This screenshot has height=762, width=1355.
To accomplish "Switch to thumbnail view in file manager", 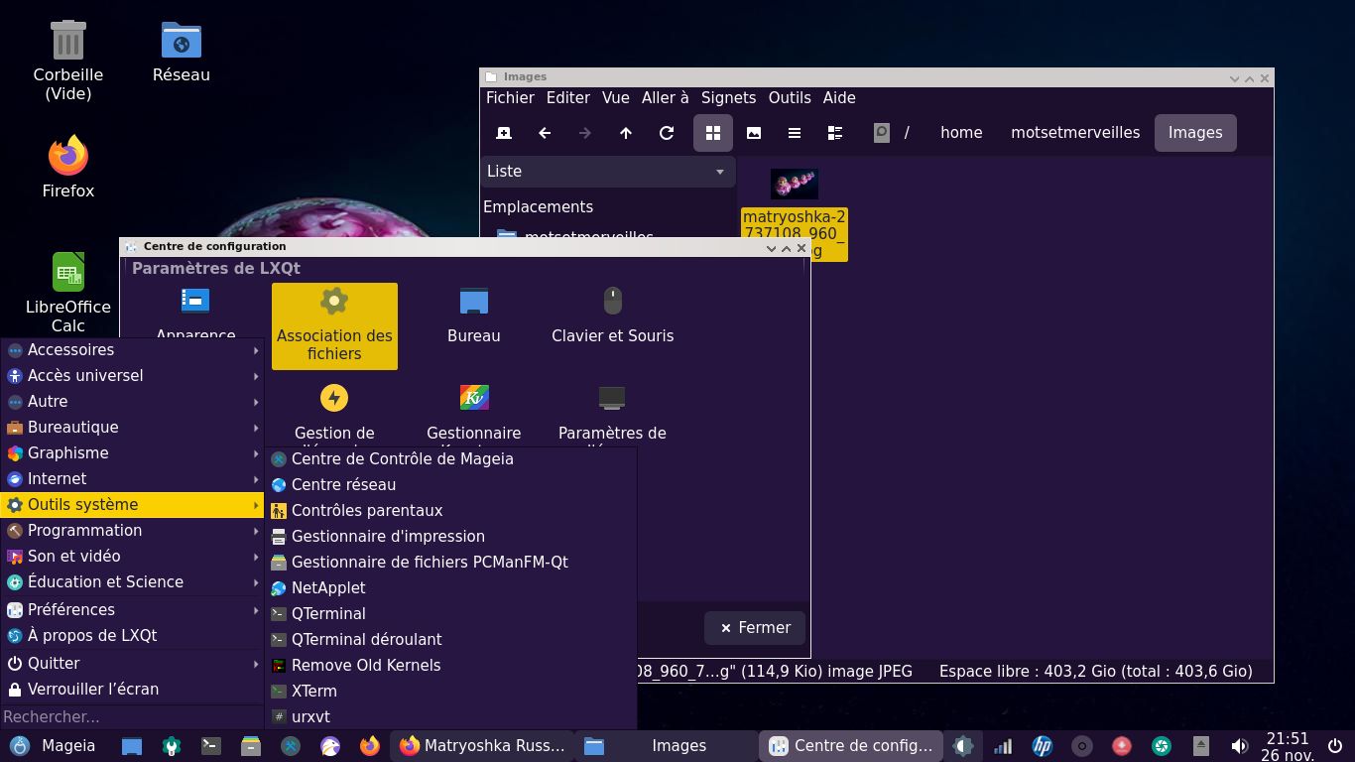I will pyautogui.click(x=754, y=132).
